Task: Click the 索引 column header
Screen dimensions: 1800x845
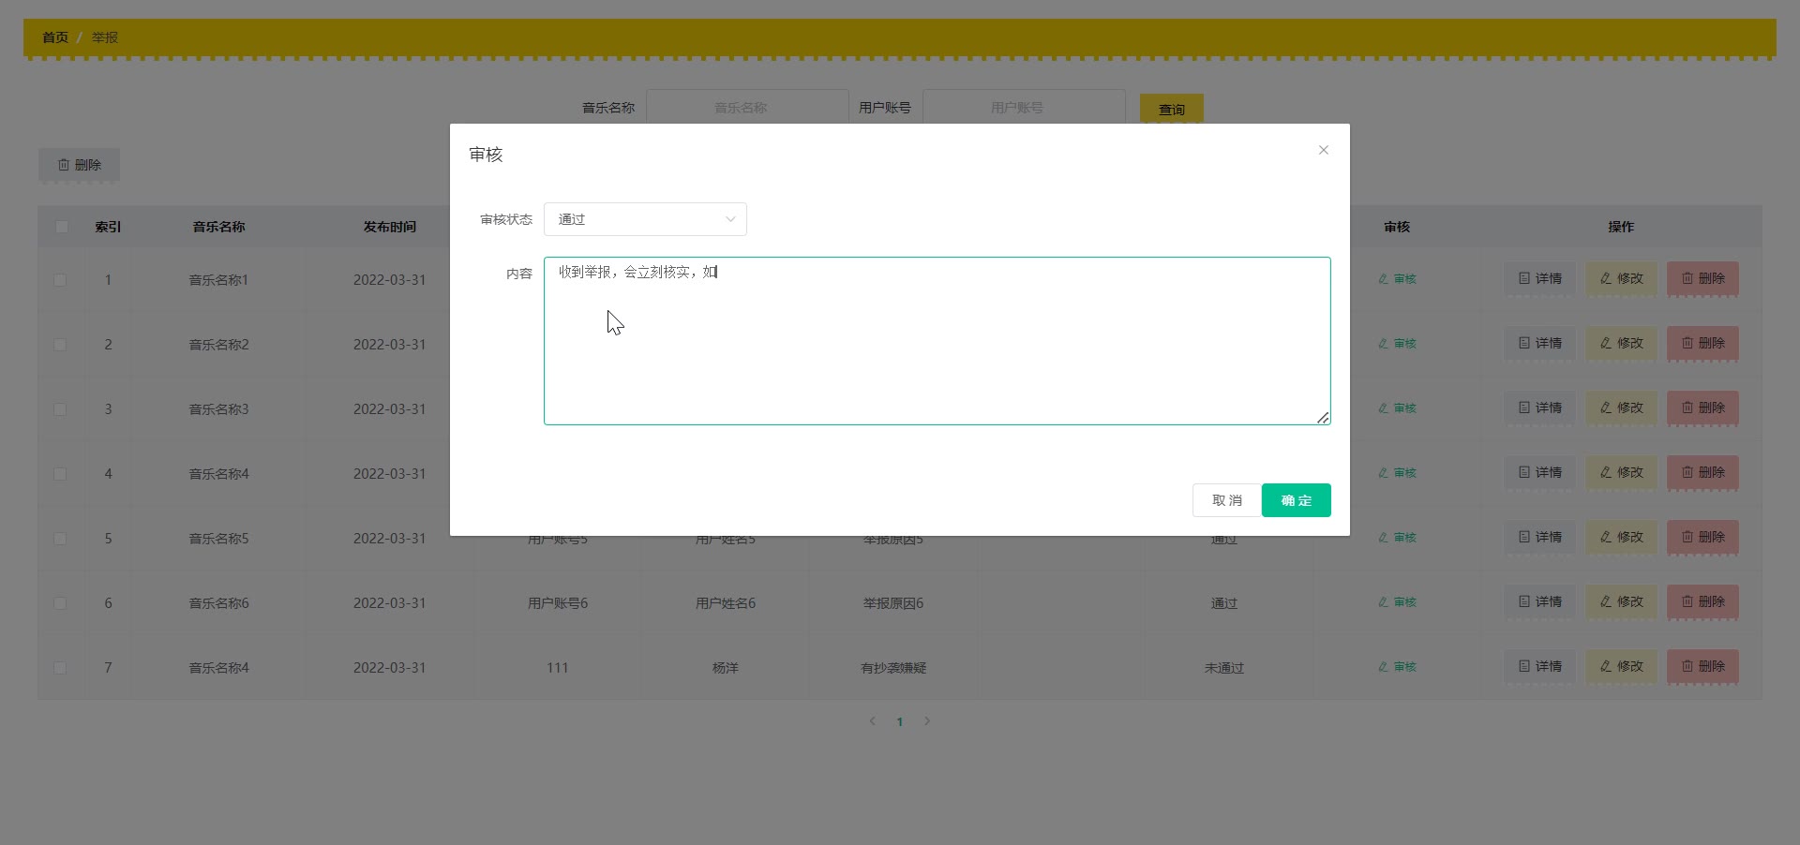Action: pyautogui.click(x=108, y=227)
